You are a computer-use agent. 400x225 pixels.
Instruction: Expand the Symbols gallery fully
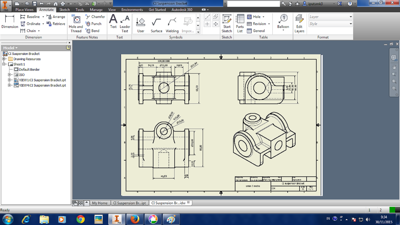point(198,32)
